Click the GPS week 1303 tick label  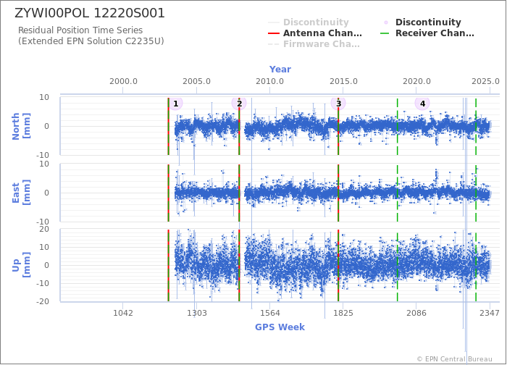pyautogui.click(x=196, y=313)
